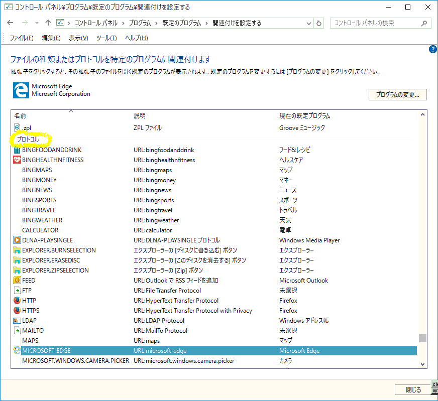Select the BINGWEATHER protocol row

pos(214,220)
